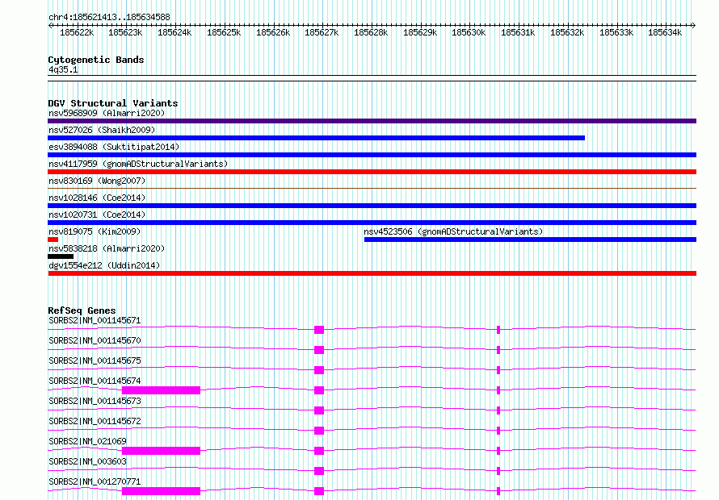Screen dimensions: 719x500
Task: Click the thin exon of NM_001145670
Action: click(498, 350)
